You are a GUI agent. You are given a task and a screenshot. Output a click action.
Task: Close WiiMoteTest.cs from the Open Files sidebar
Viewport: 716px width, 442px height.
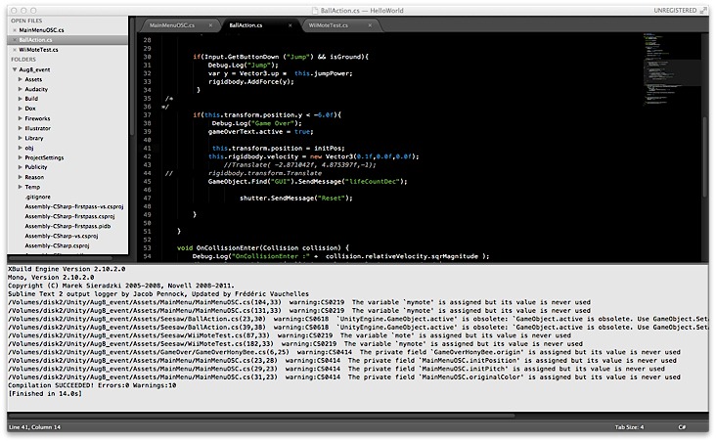click(14, 48)
